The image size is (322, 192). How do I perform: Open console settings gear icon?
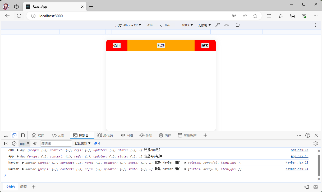315,143
